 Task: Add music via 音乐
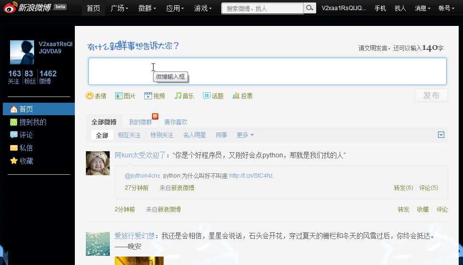click(x=184, y=96)
